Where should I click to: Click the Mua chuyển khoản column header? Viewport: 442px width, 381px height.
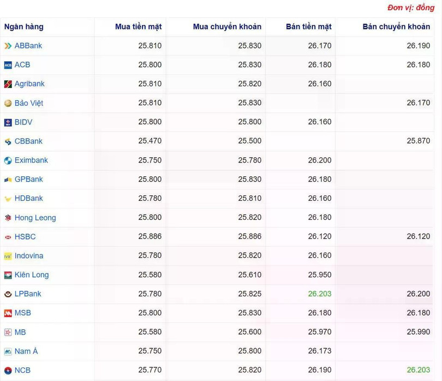(x=227, y=27)
